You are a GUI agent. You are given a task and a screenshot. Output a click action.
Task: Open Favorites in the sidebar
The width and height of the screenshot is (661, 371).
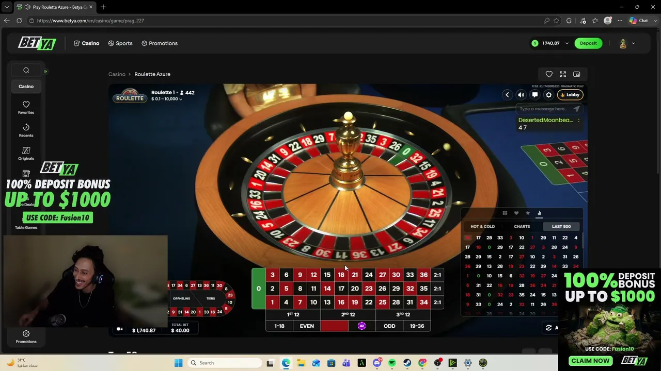[26, 108]
